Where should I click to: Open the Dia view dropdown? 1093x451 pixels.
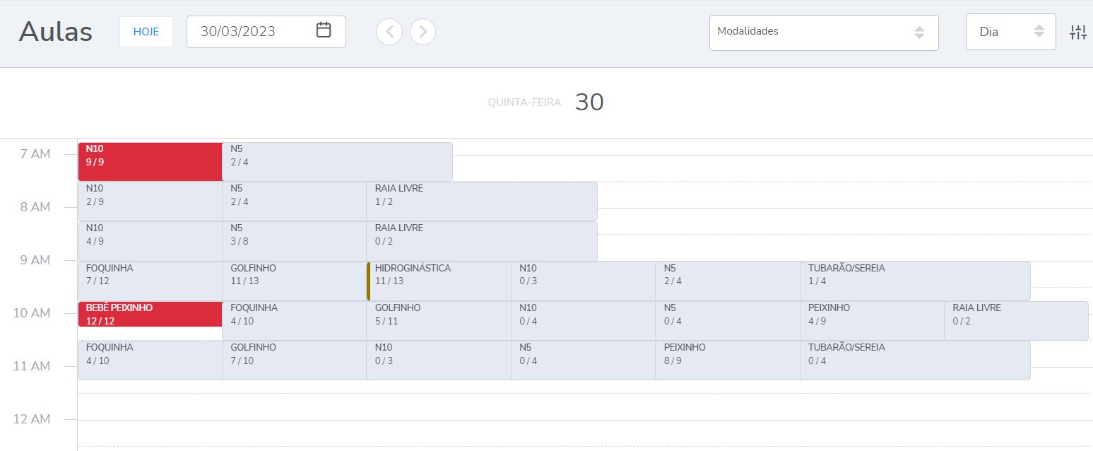tap(1010, 33)
